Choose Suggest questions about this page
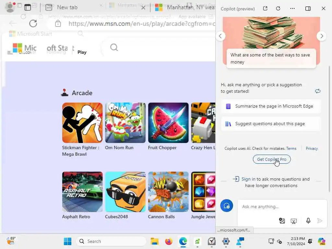The width and height of the screenshot is (332, 249). coord(271,124)
